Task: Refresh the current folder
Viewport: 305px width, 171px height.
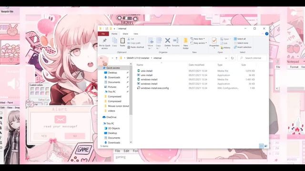Action: tap(232, 58)
